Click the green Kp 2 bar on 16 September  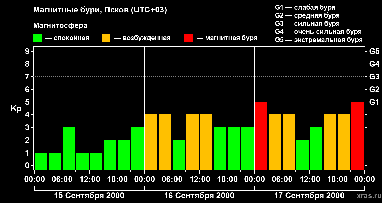[x=179, y=155]
